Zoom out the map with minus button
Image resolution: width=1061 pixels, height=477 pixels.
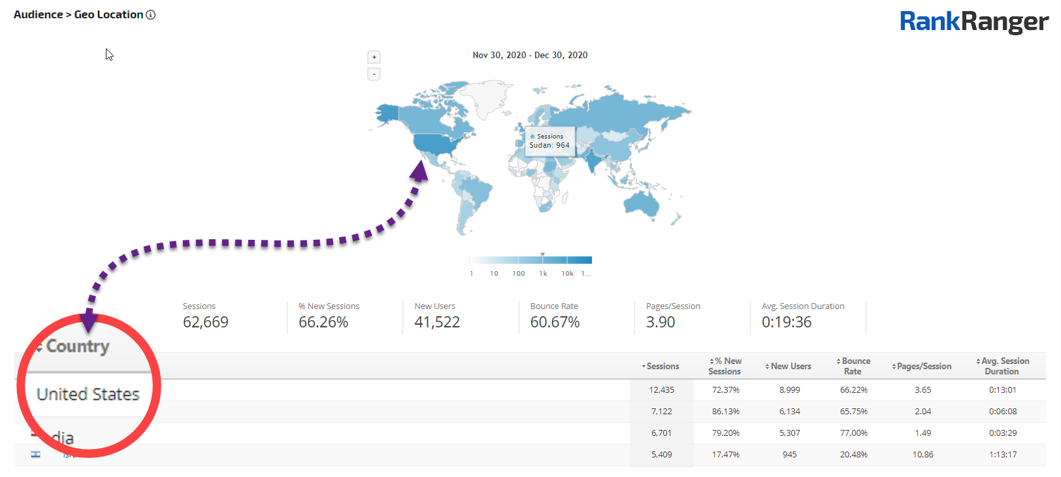tap(374, 74)
